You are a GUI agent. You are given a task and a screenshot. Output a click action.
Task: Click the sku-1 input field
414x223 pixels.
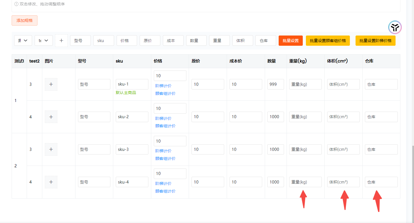point(132,84)
